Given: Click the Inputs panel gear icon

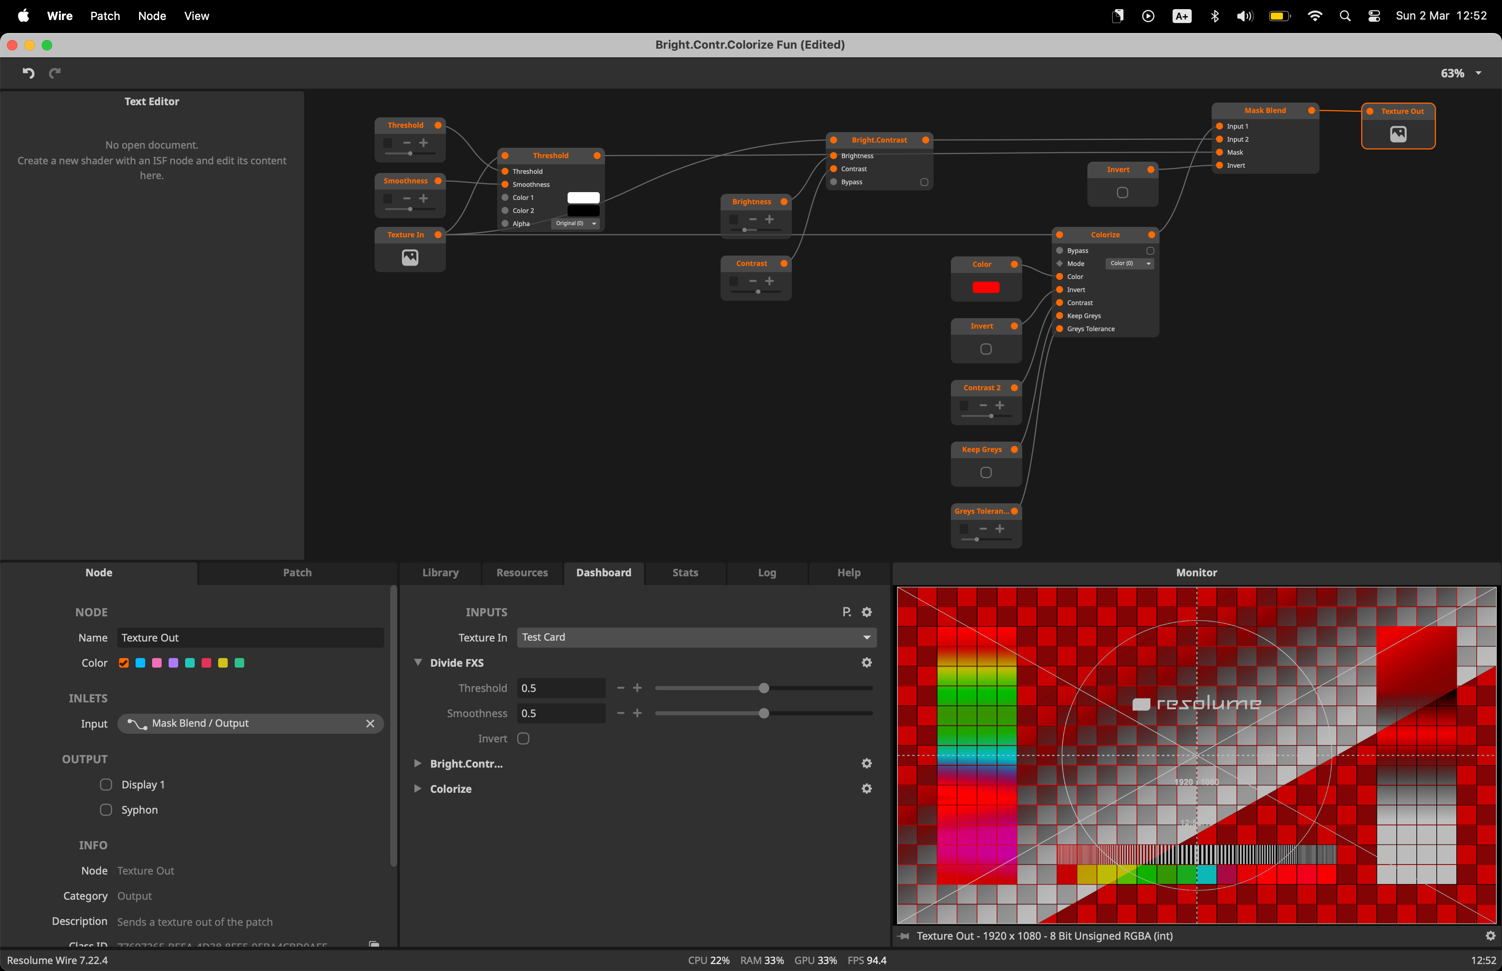Looking at the screenshot, I should (x=867, y=612).
